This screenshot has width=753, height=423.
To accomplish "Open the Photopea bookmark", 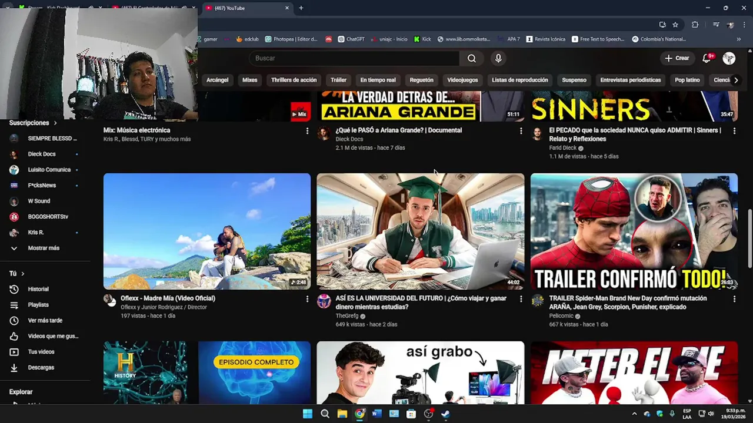I will 291,39.
